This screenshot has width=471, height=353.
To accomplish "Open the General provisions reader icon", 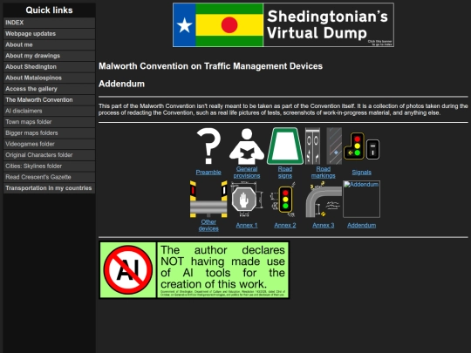I will (247, 146).
